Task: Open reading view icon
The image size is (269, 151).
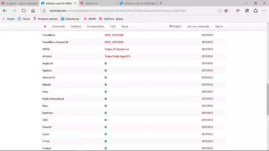Action: [x=220, y=11]
